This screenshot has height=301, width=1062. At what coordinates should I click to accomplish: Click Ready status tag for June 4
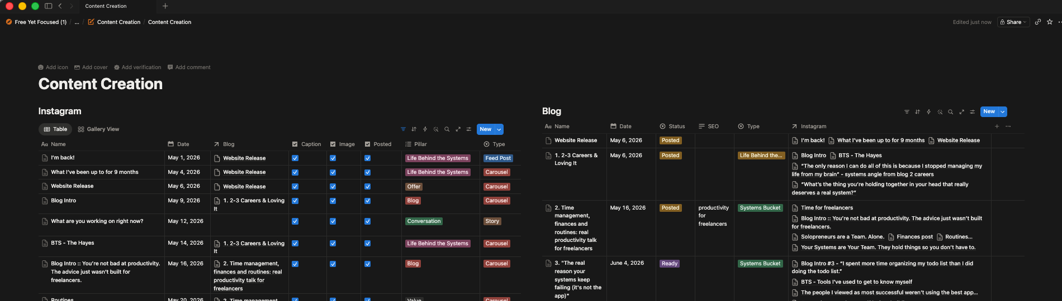(670, 264)
